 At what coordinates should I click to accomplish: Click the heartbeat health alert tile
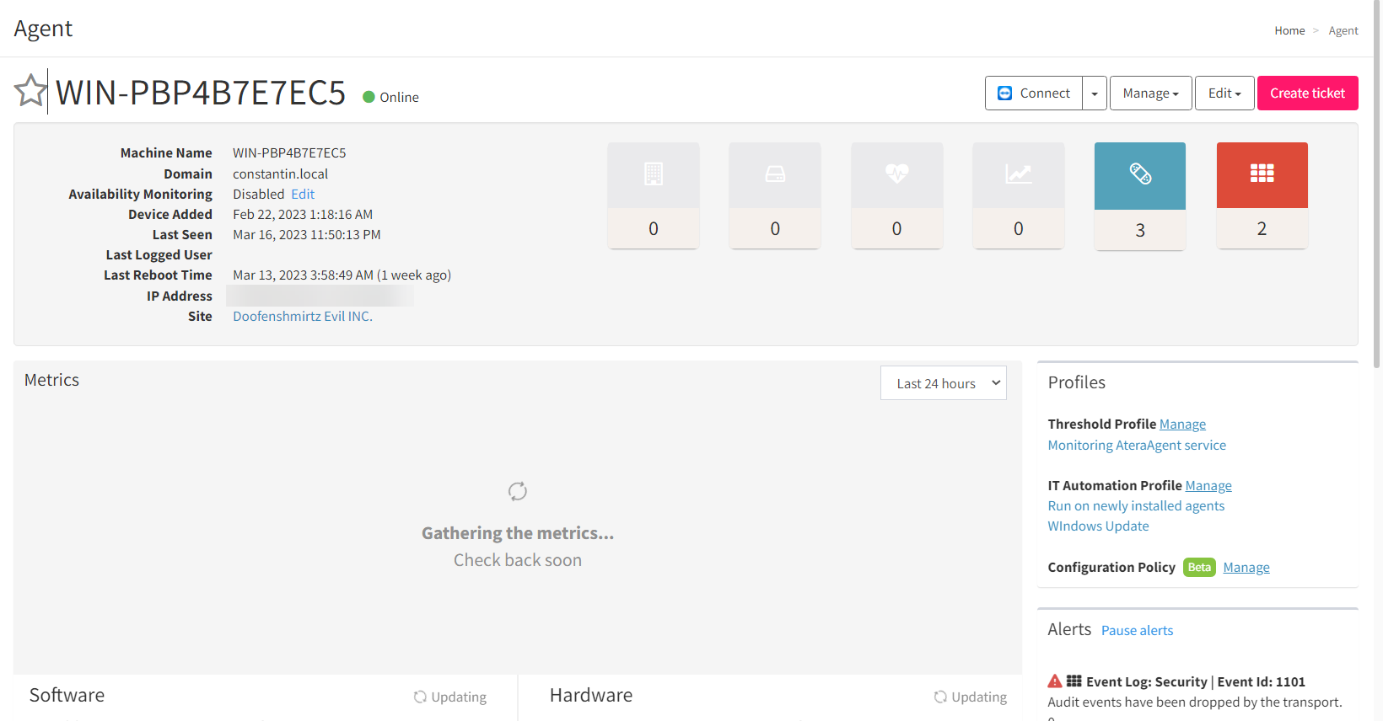tap(896, 195)
